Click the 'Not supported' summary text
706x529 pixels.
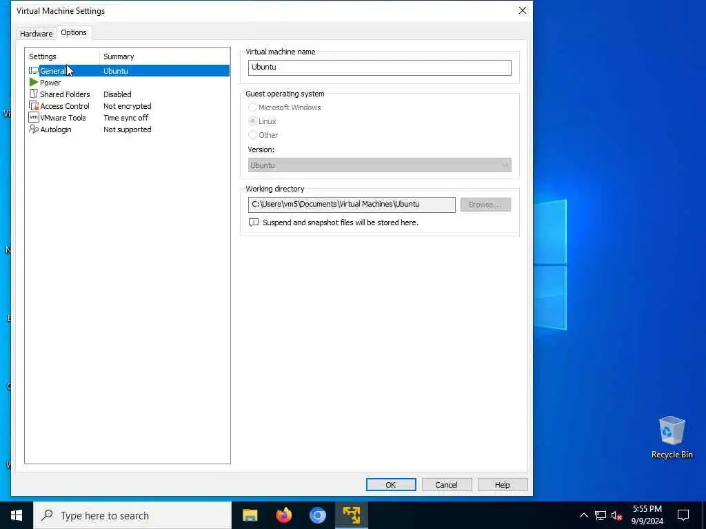click(x=128, y=129)
